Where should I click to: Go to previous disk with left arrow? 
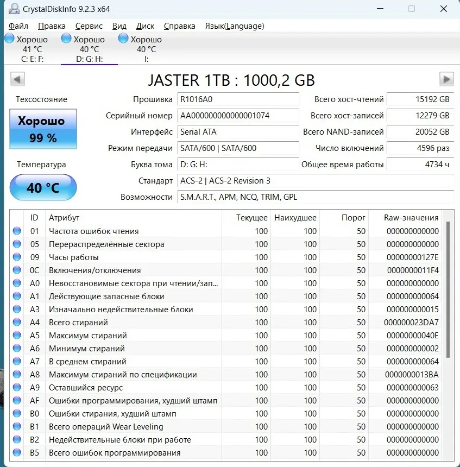click(18, 79)
